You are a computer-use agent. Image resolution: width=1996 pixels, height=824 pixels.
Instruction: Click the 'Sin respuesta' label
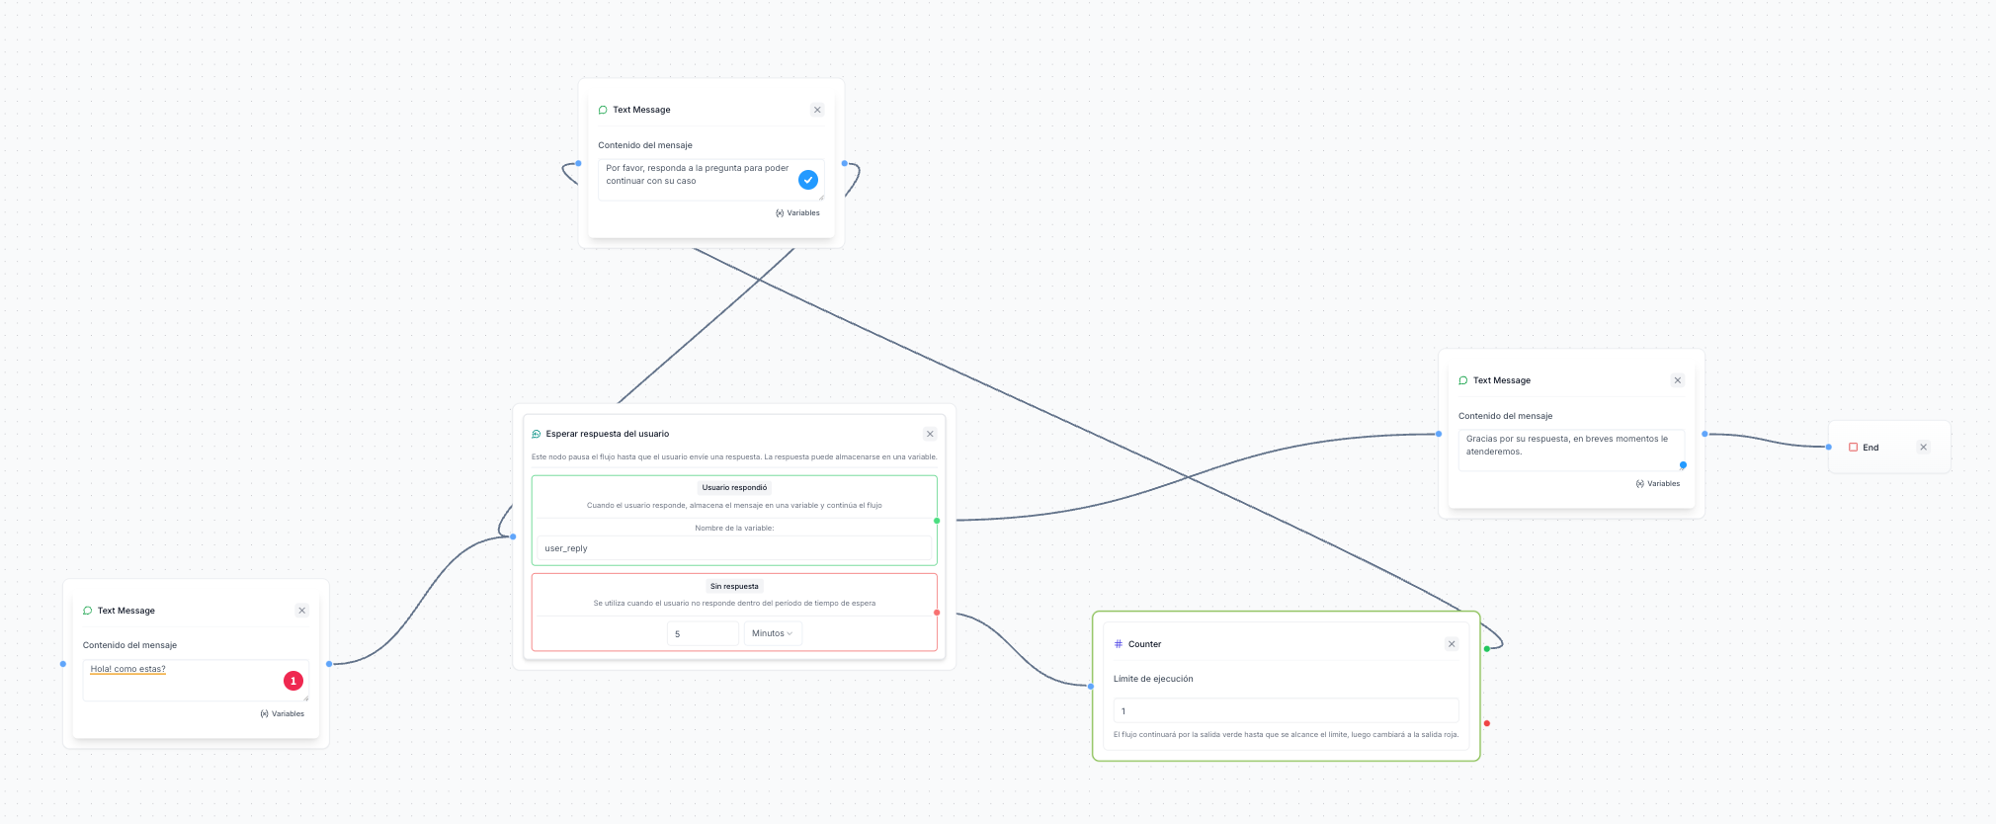coord(734,587)
